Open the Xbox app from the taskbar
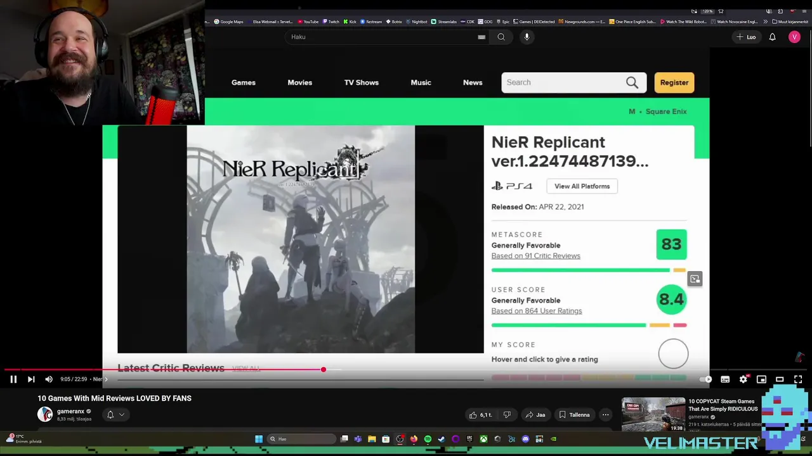 coord(483,439)
